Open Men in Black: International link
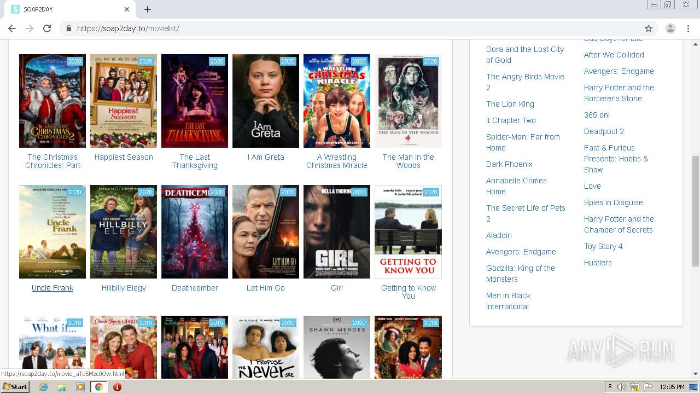The width and height of the screenshot is (700, 394). coord(509,301)
